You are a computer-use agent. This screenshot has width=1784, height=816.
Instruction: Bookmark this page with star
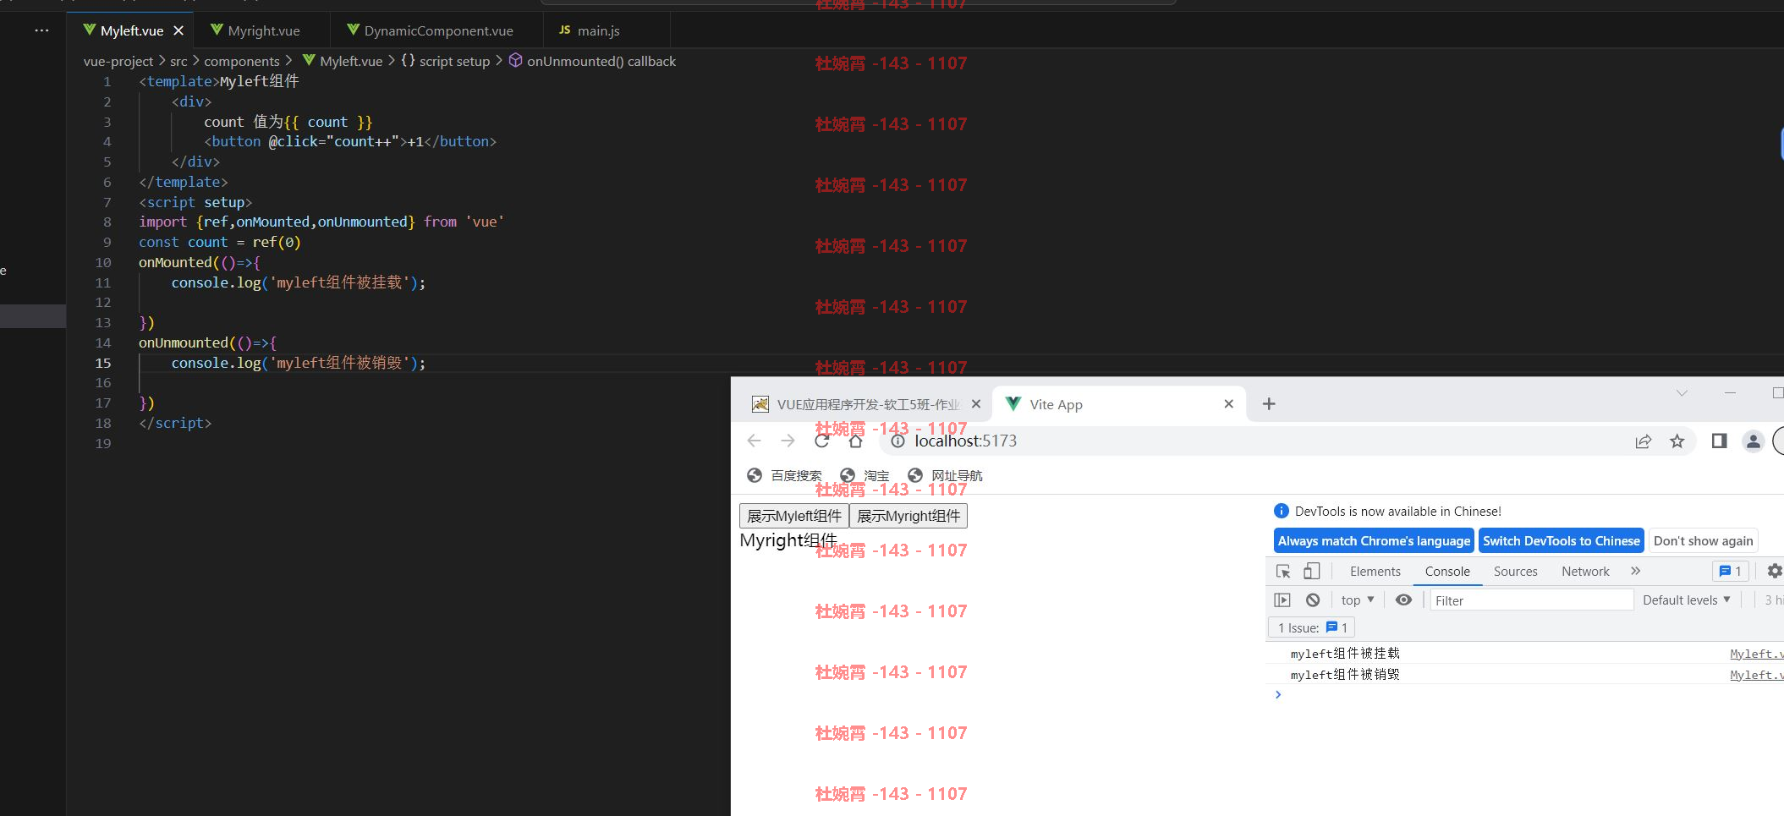pyautogui.click(x=1677, y=441)
